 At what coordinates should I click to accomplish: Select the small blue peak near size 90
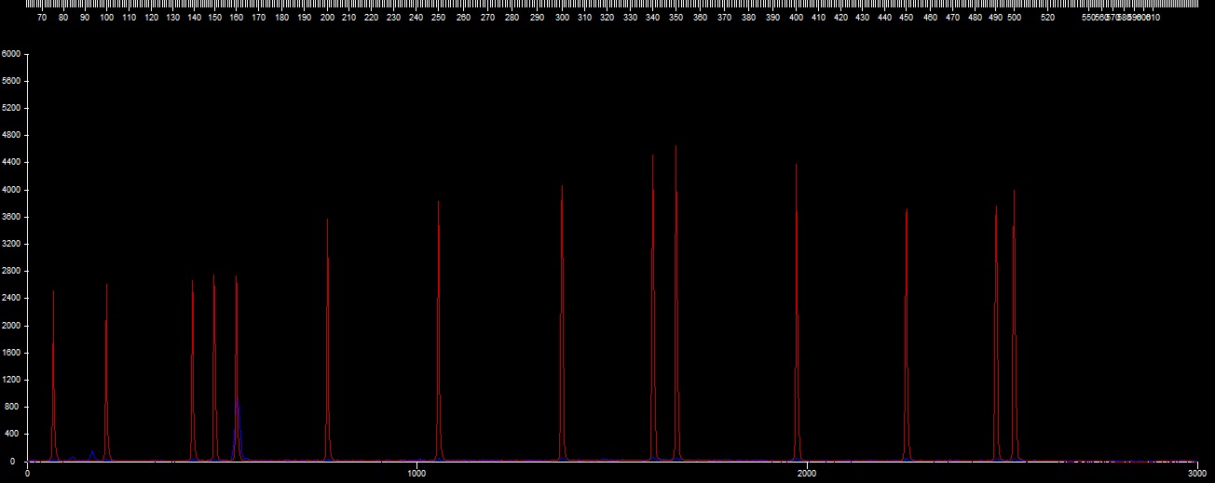pyautogui.click(x=92, y=453)
